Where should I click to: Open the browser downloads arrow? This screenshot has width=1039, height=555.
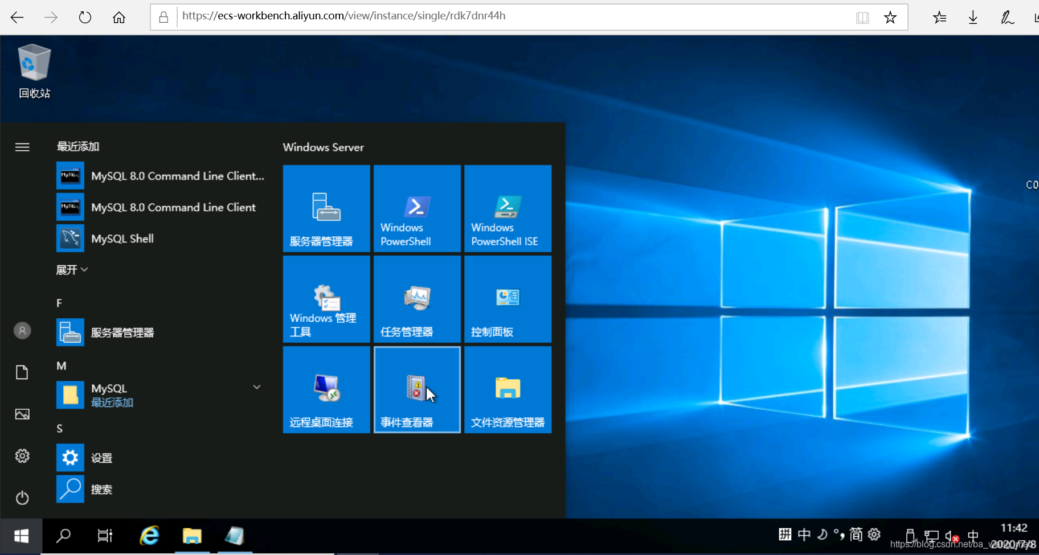973,18
